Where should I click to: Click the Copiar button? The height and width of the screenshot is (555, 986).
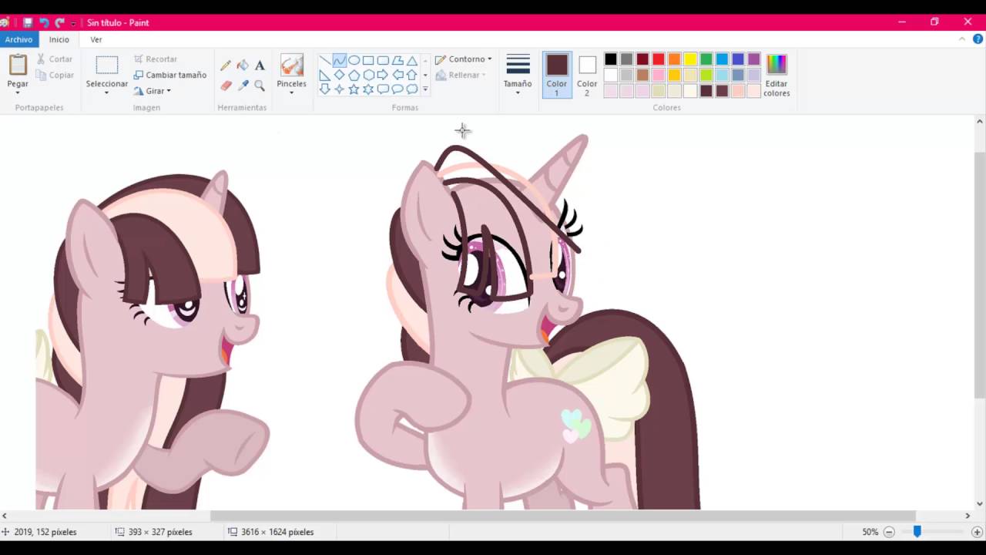[55, 75]
